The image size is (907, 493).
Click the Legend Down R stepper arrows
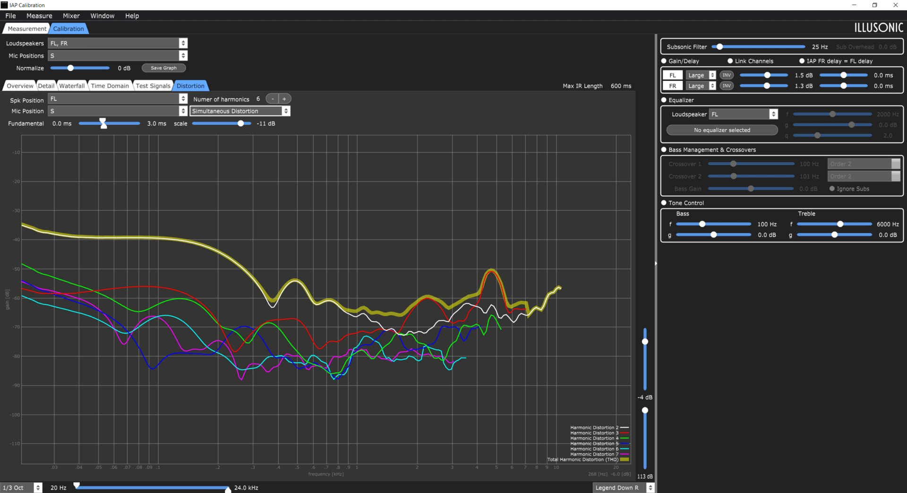click(x=650, y=487)
